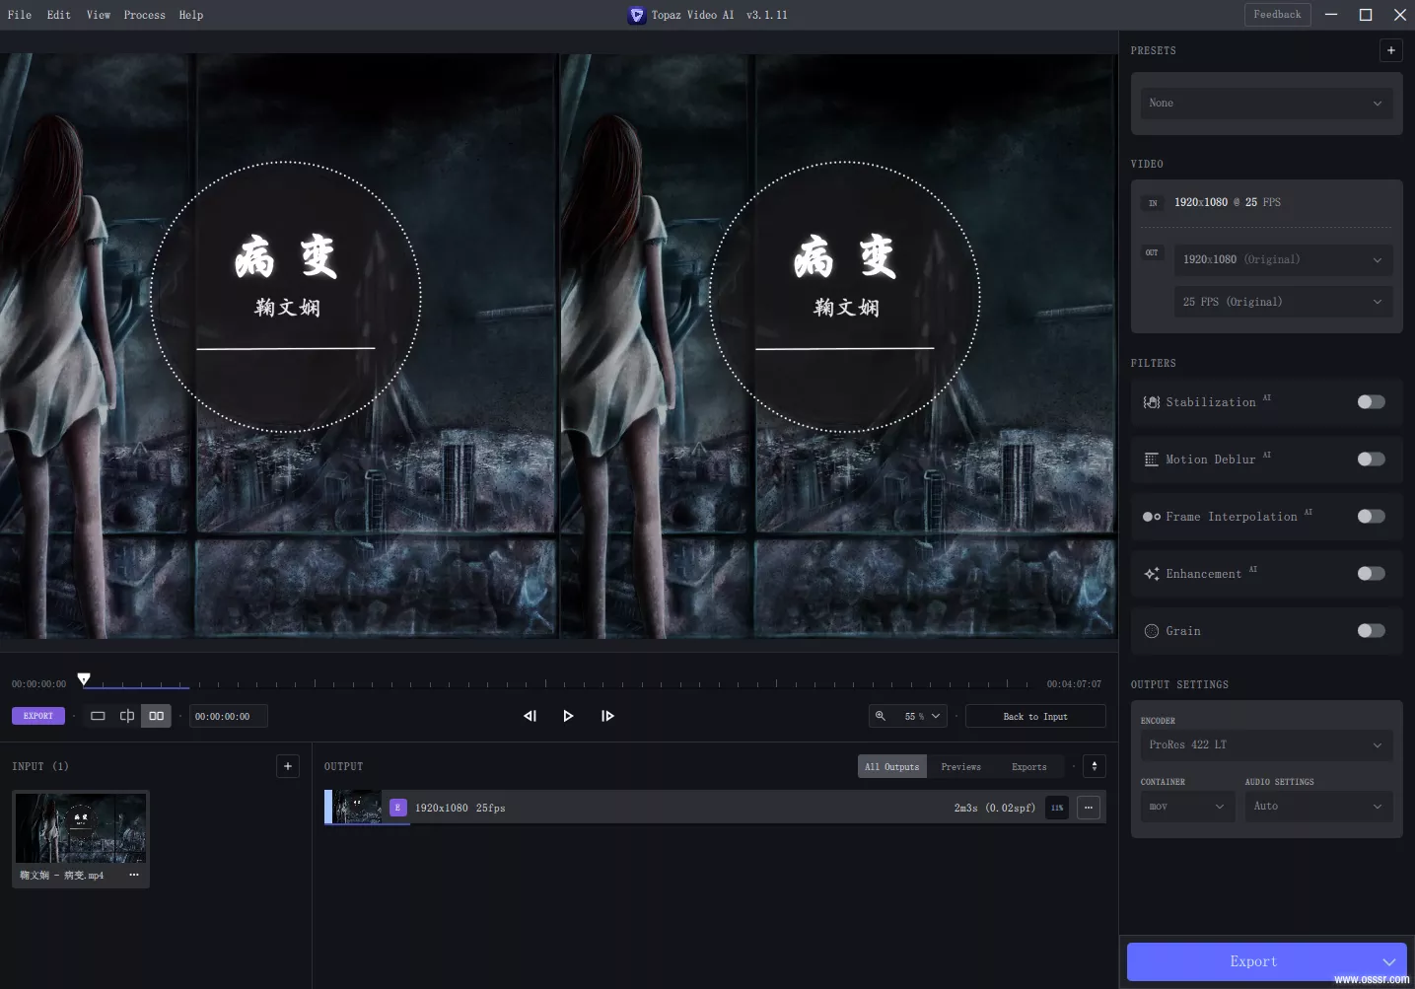
Task: Open the 25 FPS (Original) dropdown
Action: click(x=1283, y=302)
